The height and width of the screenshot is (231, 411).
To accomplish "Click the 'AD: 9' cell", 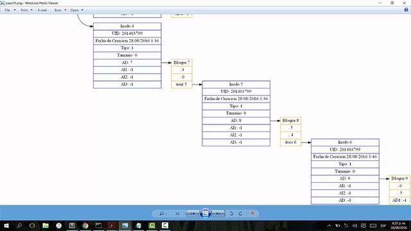I will 345,178.
